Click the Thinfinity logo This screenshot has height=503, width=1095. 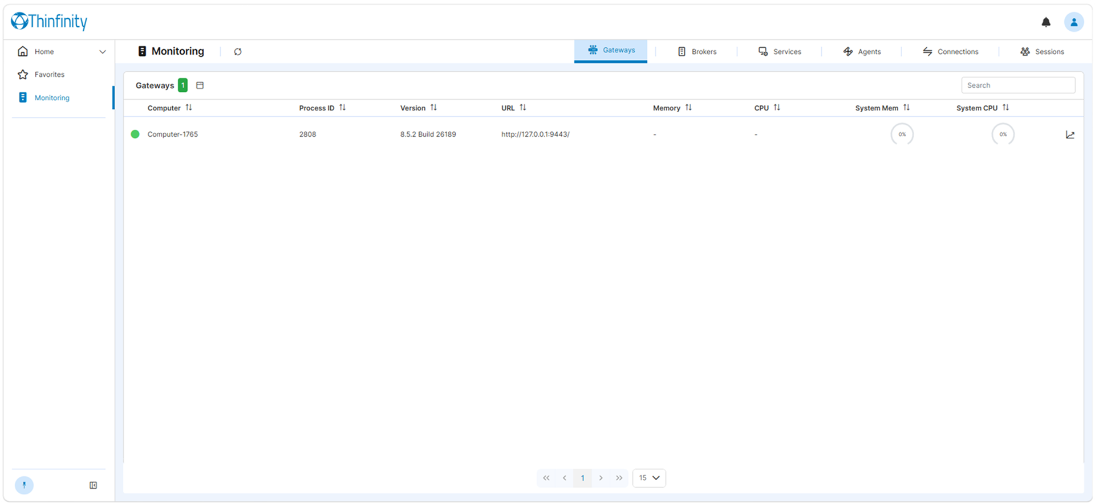(x=49, y=21)
